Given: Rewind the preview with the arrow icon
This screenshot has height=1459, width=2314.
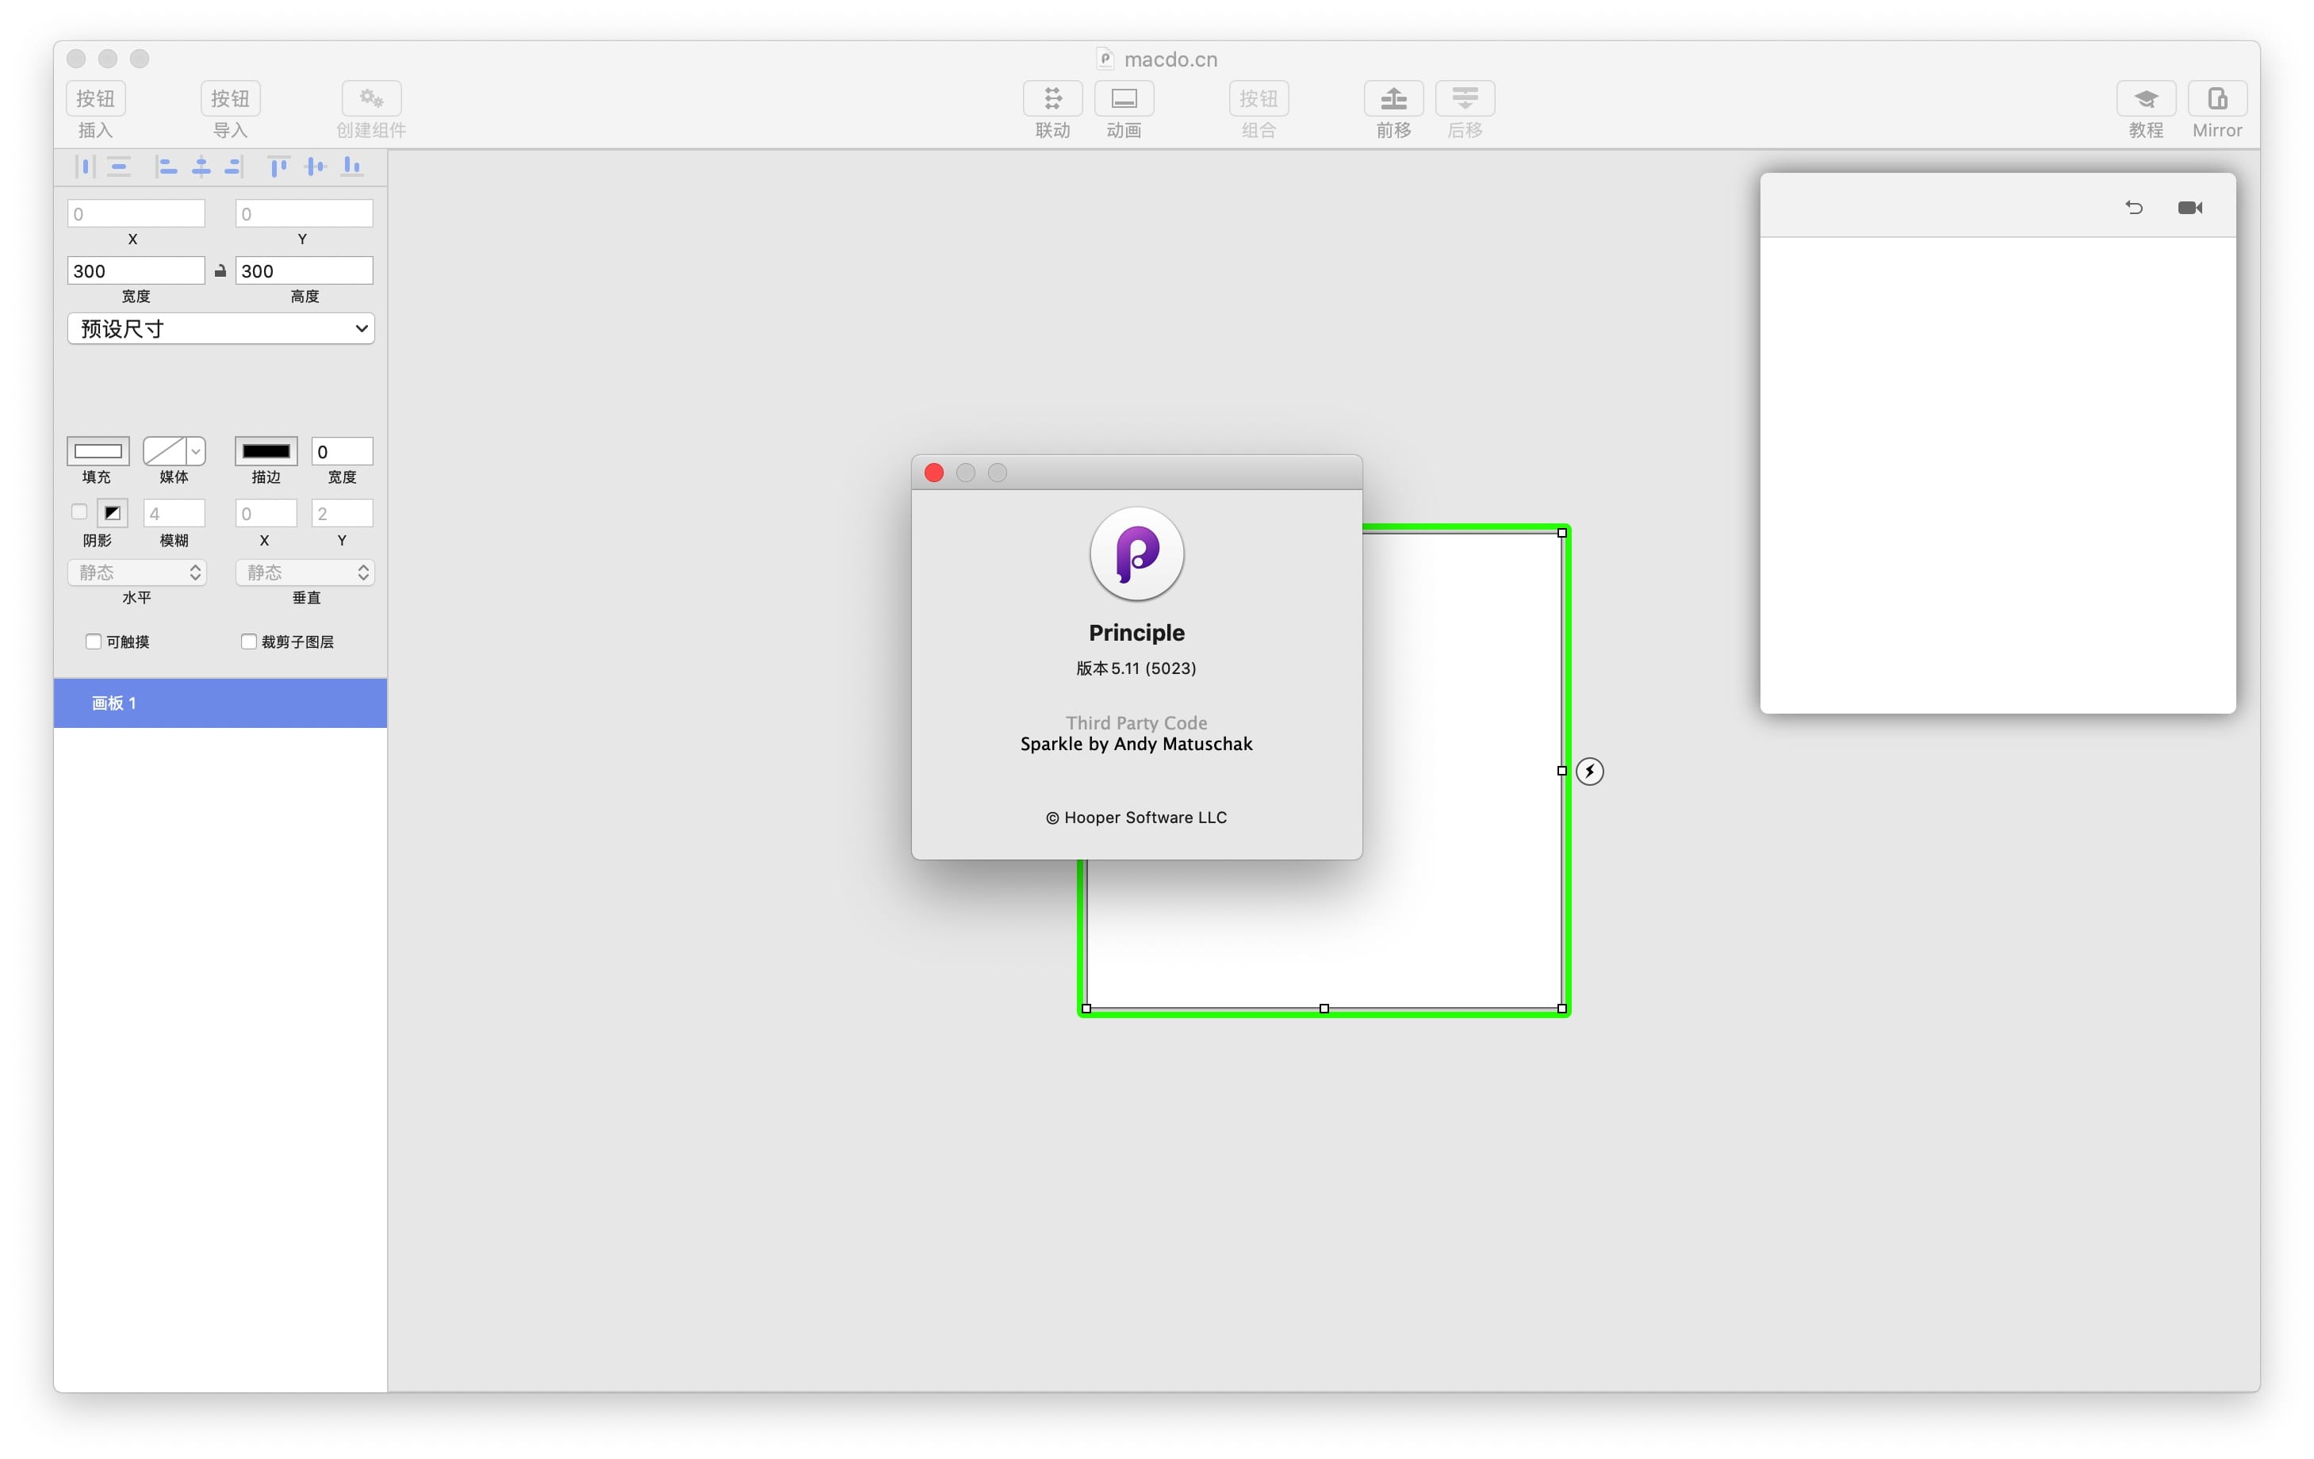Looking at the screenshot, I should pyautogui.click(x=2133, y=208).
